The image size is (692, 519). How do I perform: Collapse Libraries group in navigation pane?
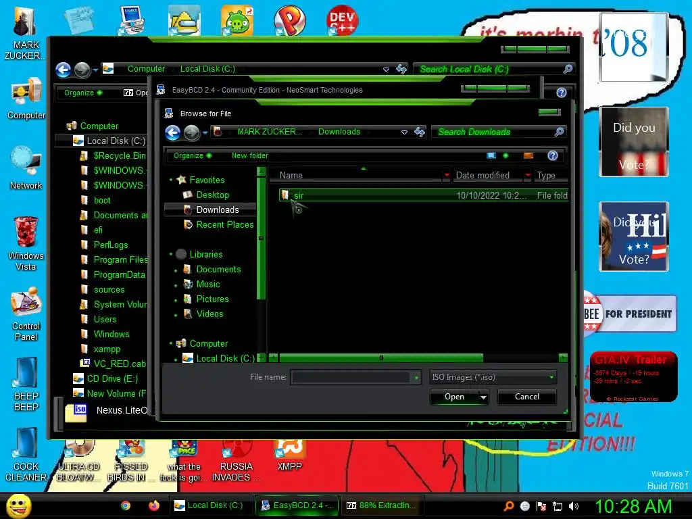click(171, 254)
